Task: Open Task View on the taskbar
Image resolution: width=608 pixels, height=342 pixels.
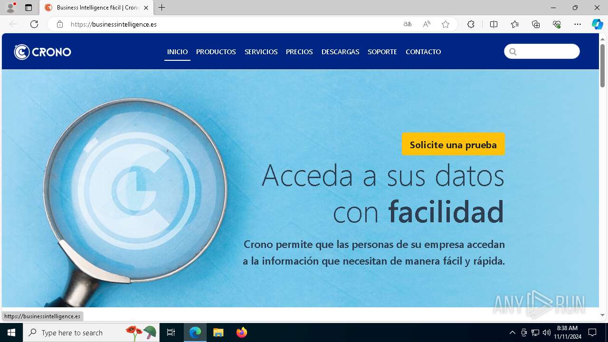Action: point(171,332)
